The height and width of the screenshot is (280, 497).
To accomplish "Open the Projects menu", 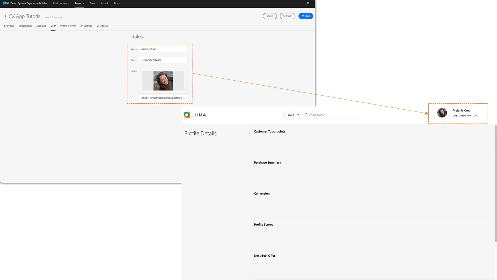I will 79,3.
